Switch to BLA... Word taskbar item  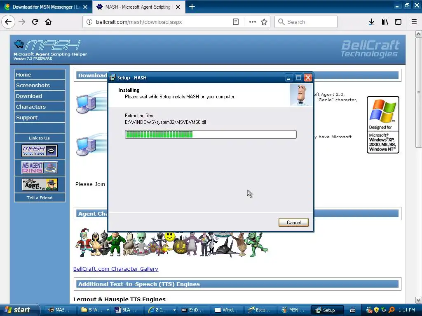pyautogui.click(x=126, y=310)
